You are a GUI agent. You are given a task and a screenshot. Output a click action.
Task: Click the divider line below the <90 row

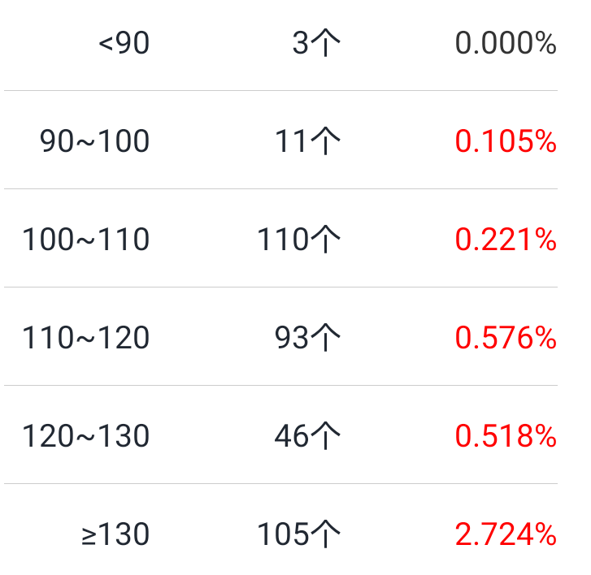pyautogui.click(x=280, y=90)
